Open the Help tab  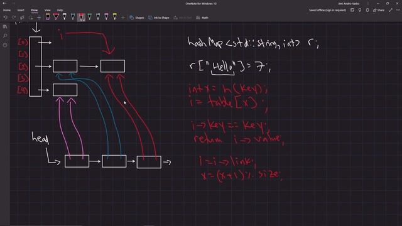click(x=60, y=10)
